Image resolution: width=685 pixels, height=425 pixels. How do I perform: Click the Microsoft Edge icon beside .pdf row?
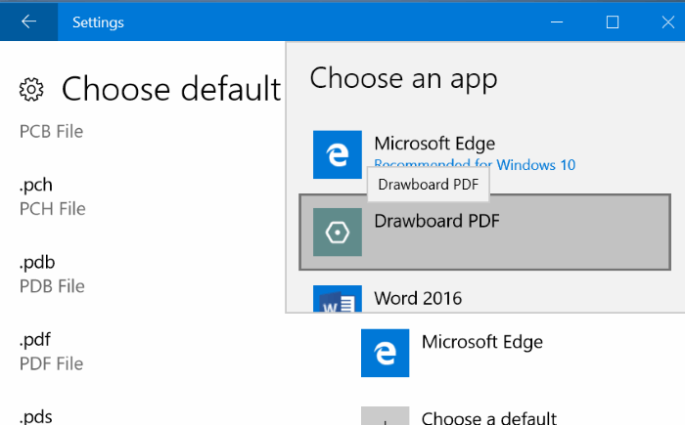[x=385, y=353]
